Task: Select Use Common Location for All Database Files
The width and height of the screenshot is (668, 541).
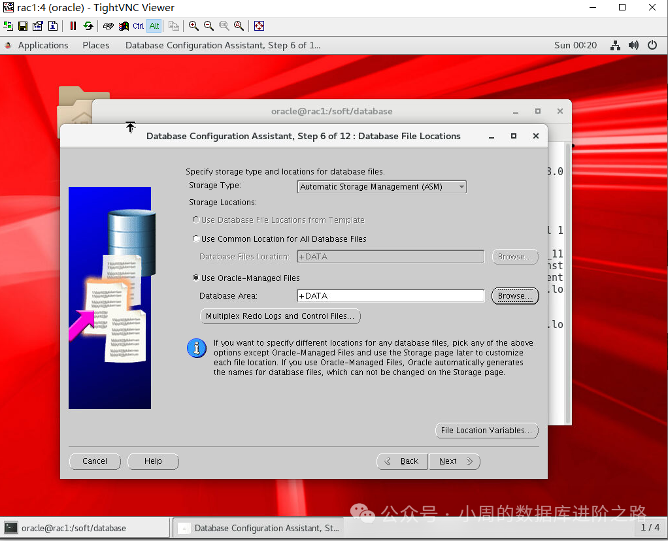Action: 280,239
